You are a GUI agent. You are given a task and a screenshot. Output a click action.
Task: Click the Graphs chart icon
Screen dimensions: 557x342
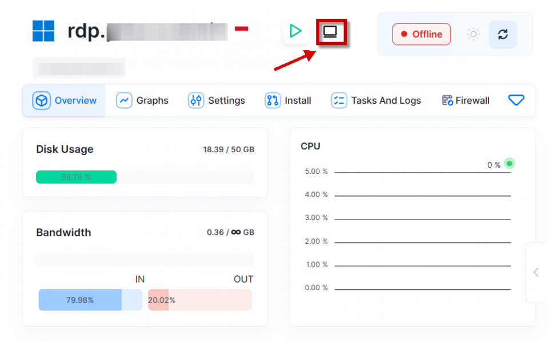click(x=124, y=100)
